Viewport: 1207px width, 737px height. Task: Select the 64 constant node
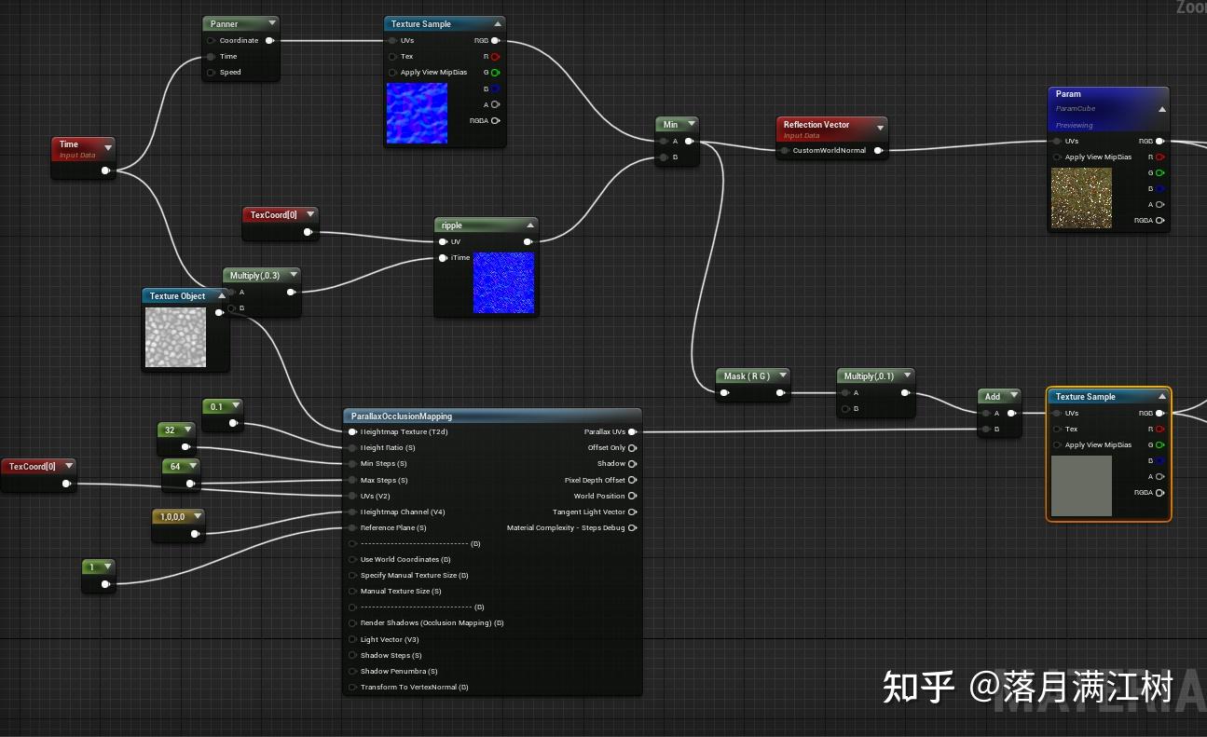point(182,474)
